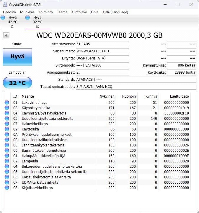The height and width of the screenshot is (213, 199).
Task: Click the 32 °C temperature button
Action: [x=17, y=83]
